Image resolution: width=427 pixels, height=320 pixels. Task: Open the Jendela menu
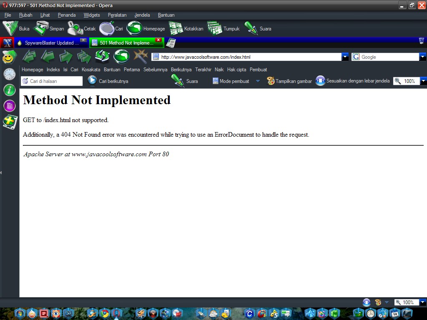tap(142, 15)
